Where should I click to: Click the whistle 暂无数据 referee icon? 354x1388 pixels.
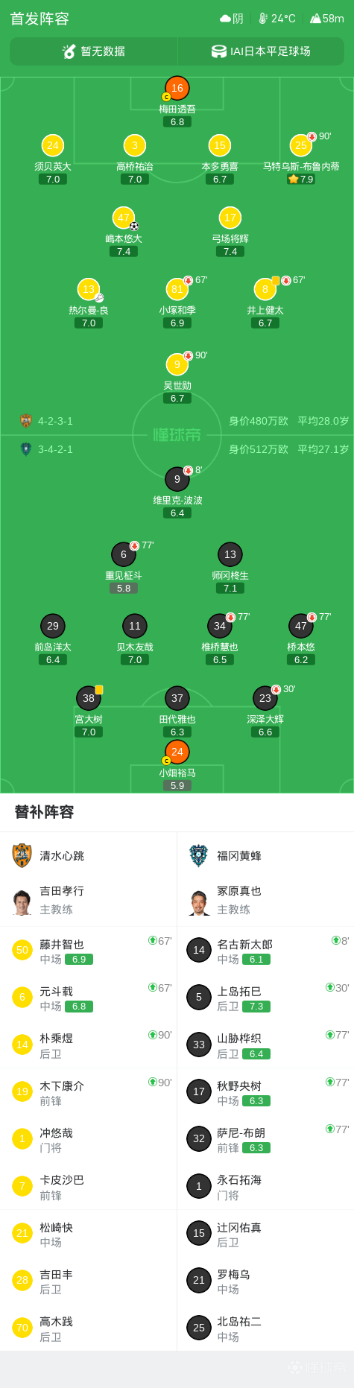click(69, 51)
